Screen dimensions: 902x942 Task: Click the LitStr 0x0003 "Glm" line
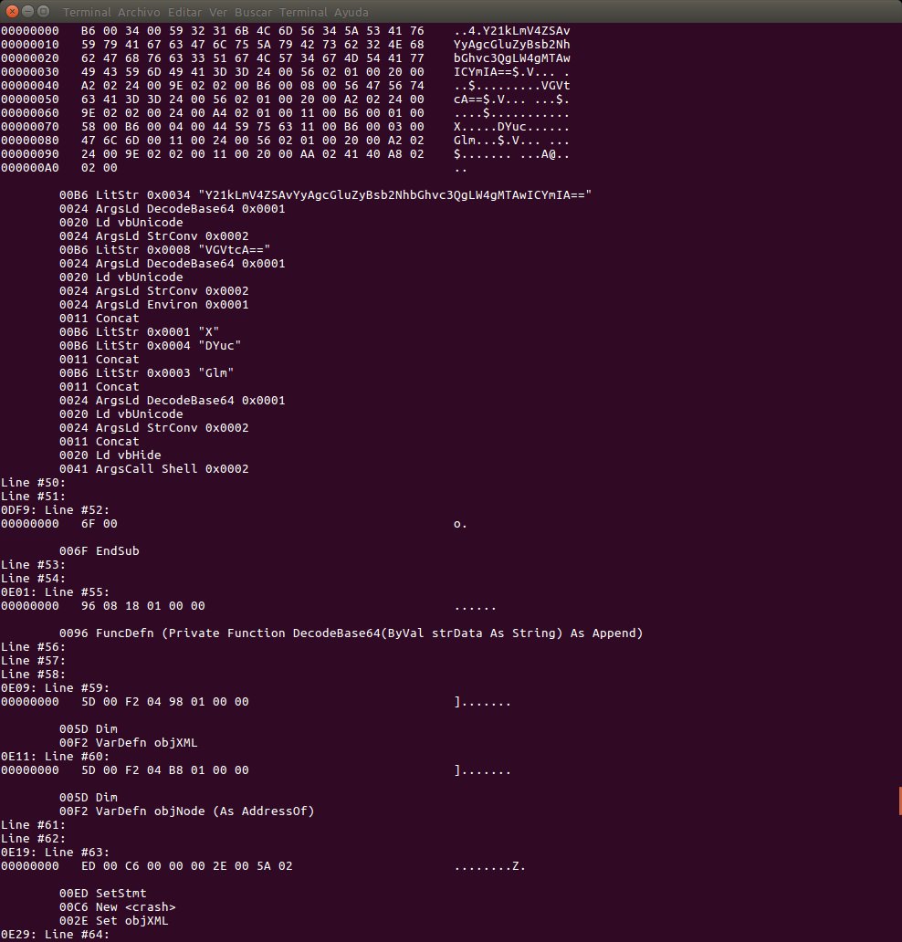(x=147, y=372)
